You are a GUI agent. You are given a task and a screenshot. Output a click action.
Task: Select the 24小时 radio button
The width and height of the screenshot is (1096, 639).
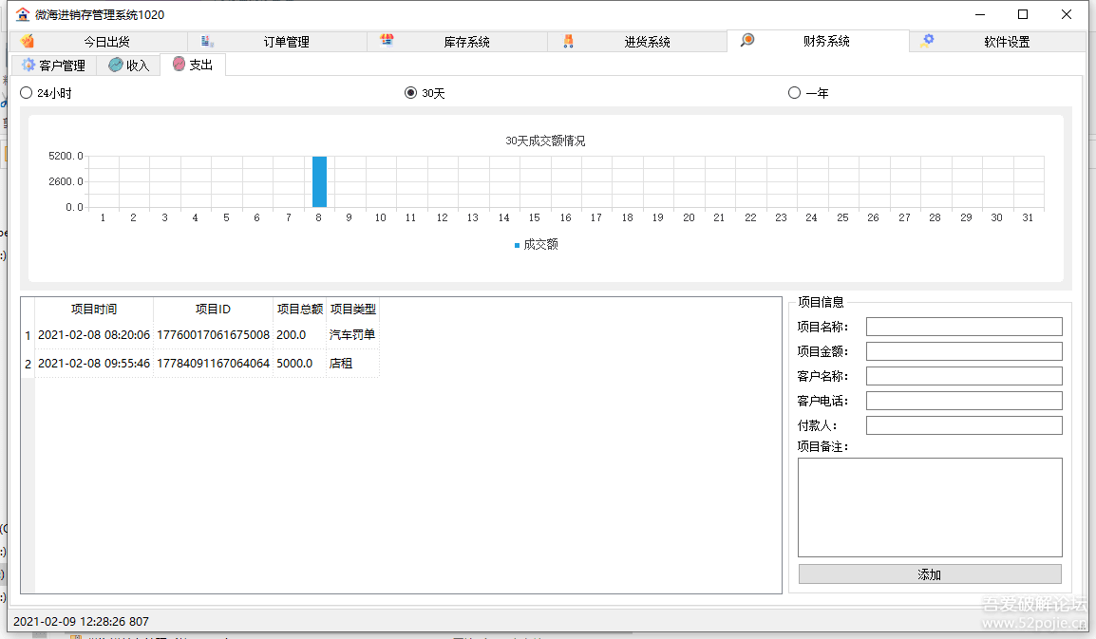(26, 92)
